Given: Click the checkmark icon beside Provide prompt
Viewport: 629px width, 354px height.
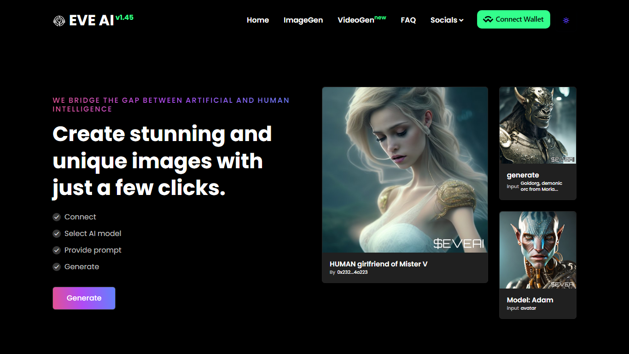Looking at the screenshot, I should click(57, 250).
